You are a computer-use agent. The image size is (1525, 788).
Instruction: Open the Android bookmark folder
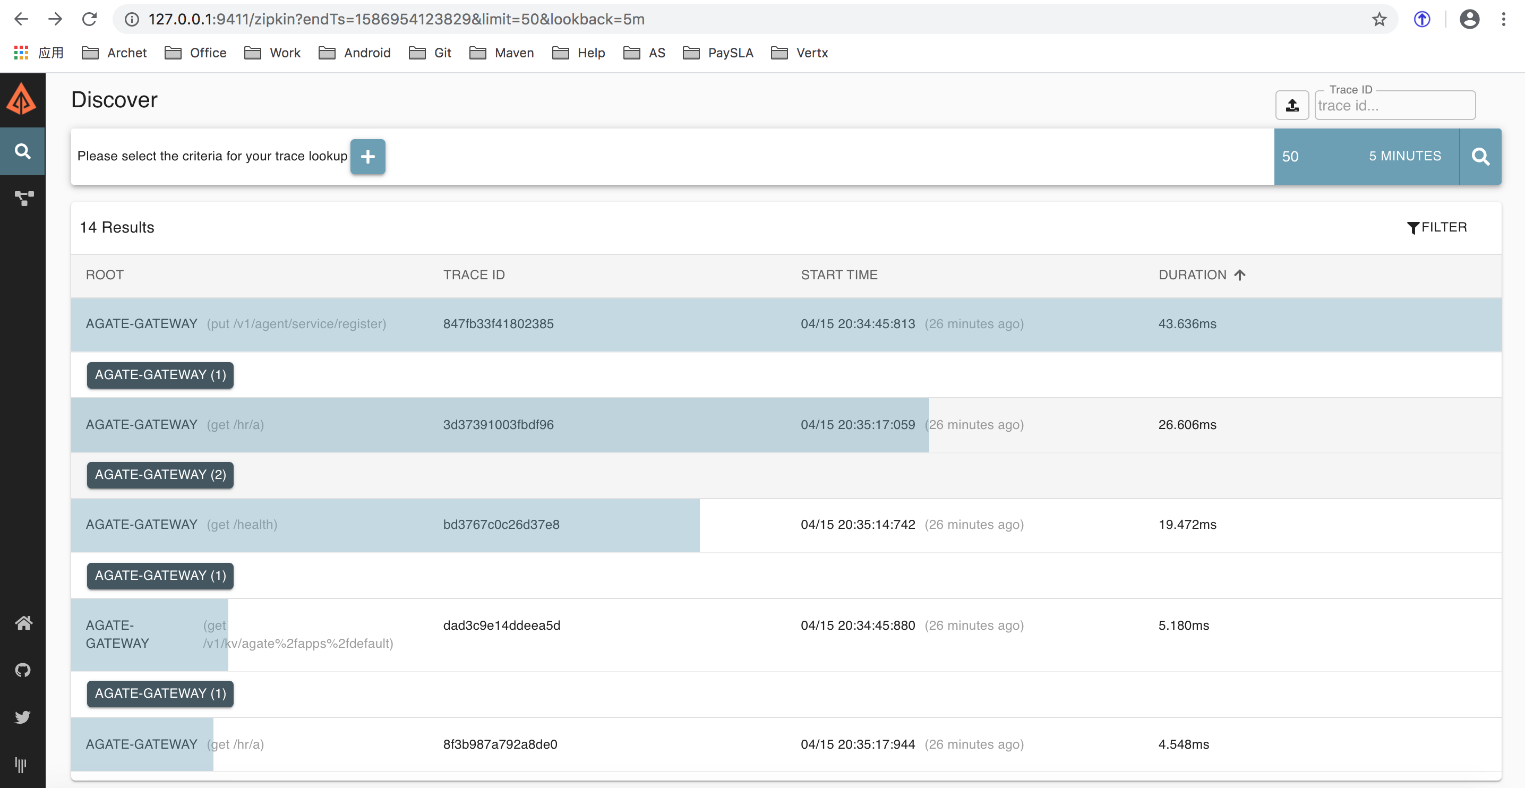coord(355,53)
